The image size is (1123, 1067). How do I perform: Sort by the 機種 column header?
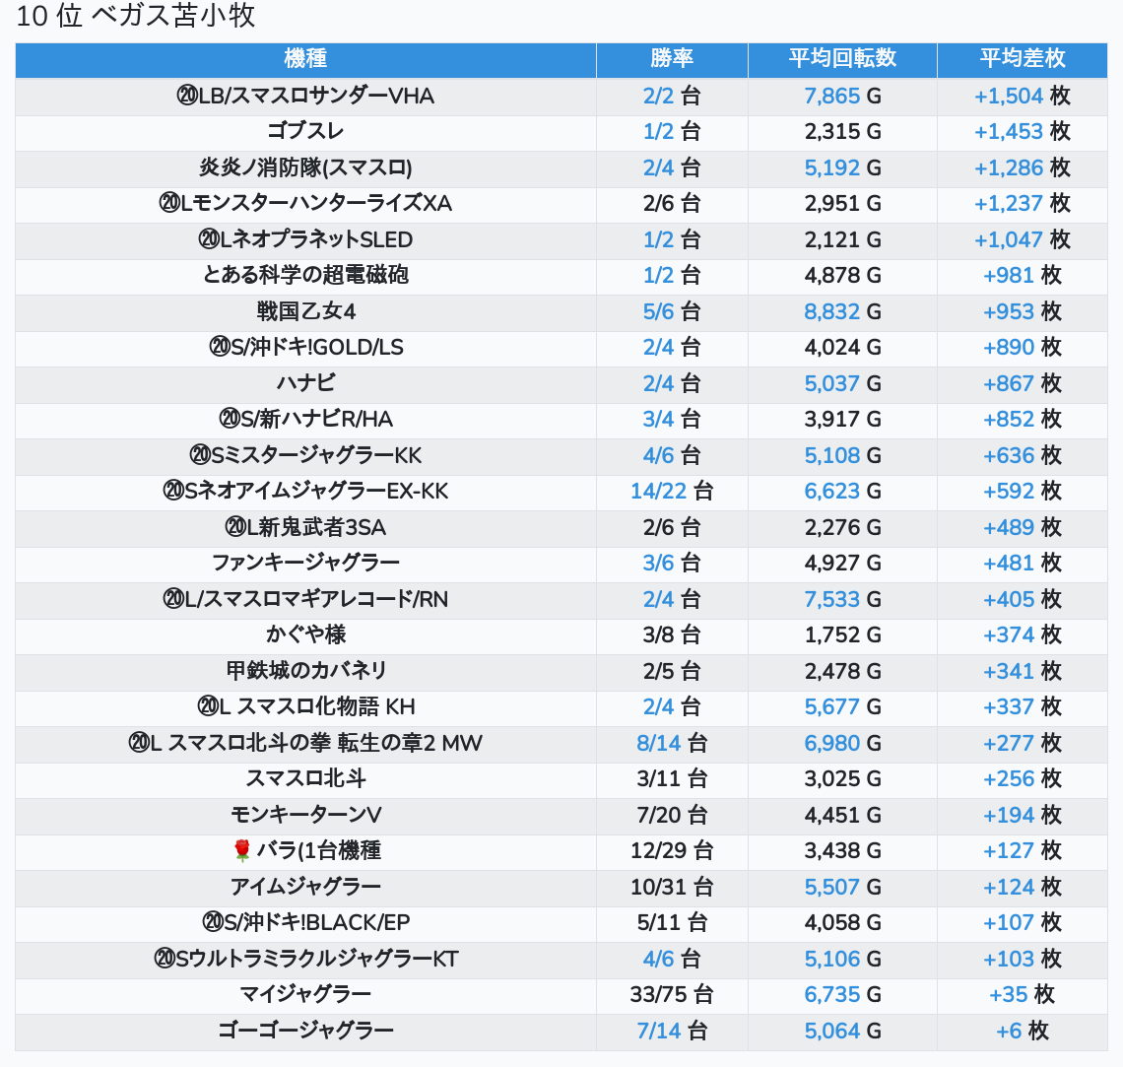(x=305, y=59)
